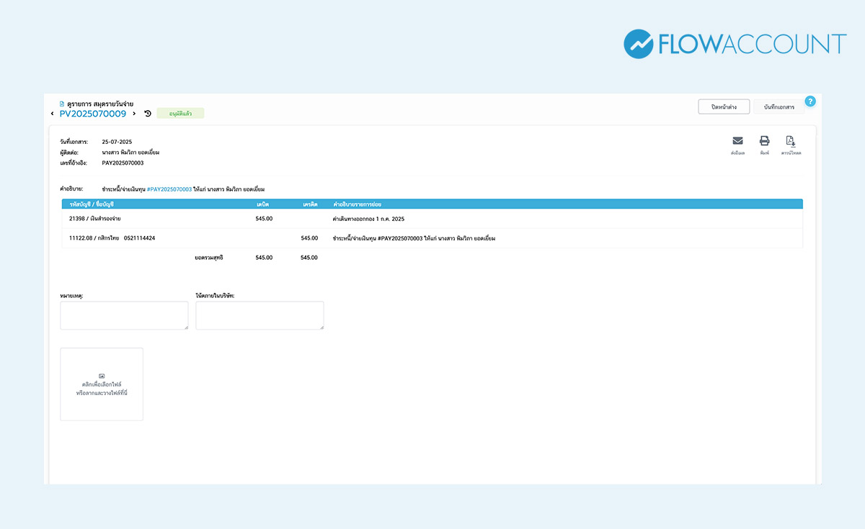Click the small document icon beside the title
The width and height of the screenshot is (865, 529).
point(62,104)
